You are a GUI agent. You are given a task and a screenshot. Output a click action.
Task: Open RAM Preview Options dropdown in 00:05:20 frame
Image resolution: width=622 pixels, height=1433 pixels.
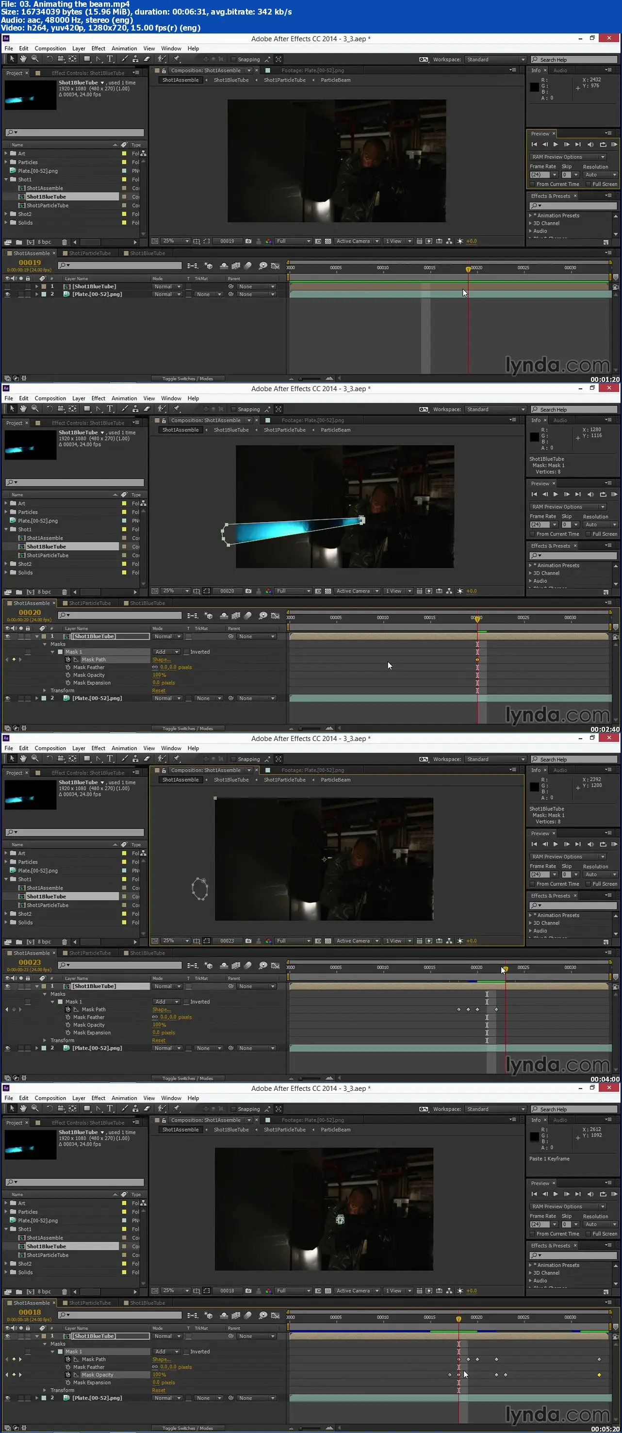coord(568,1206)
